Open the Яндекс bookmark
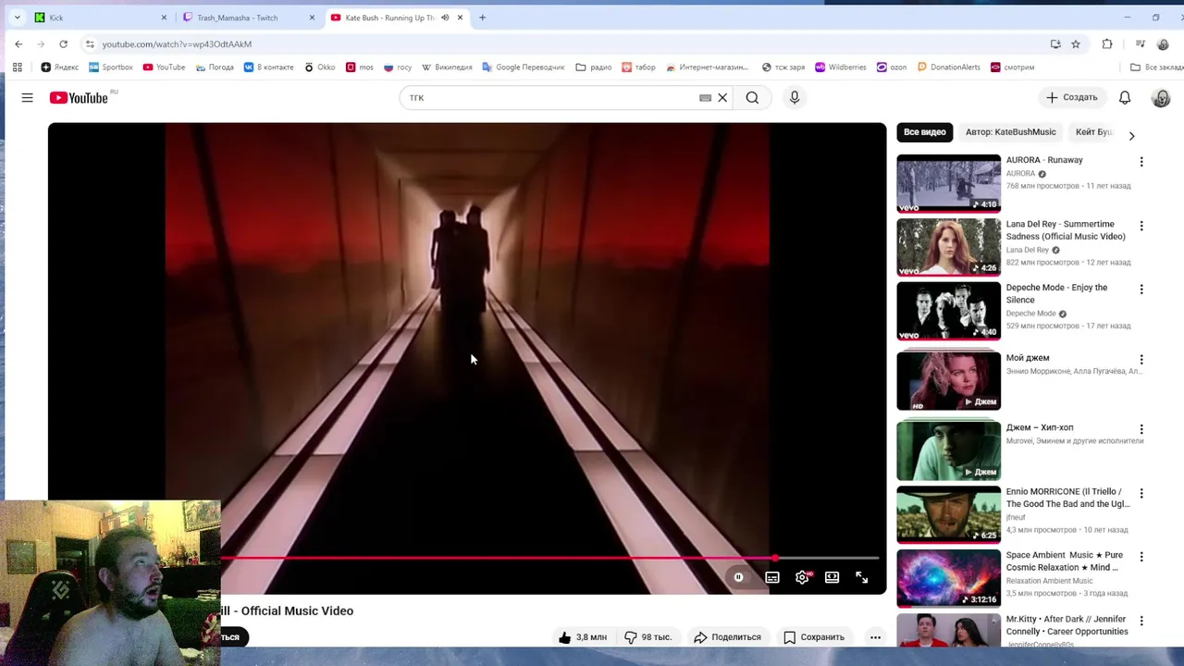The image size is (1184, 666). pos(60,67)
